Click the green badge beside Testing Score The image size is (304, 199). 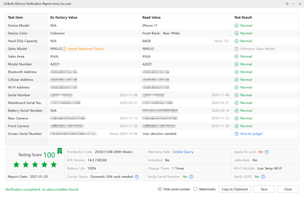[x=60, y=151]
